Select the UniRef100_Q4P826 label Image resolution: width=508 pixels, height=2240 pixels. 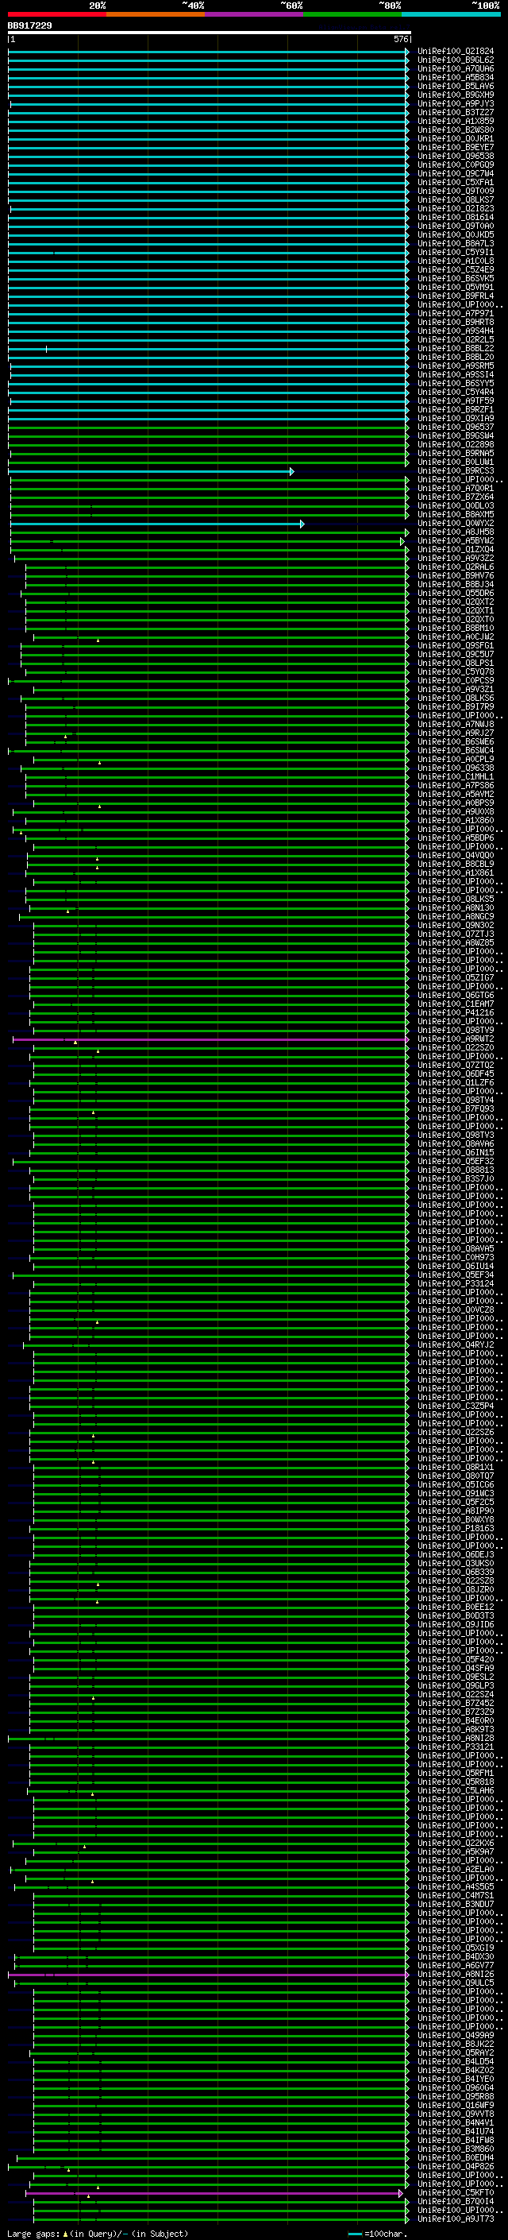pyautogui.click(x=456, y=2167)
